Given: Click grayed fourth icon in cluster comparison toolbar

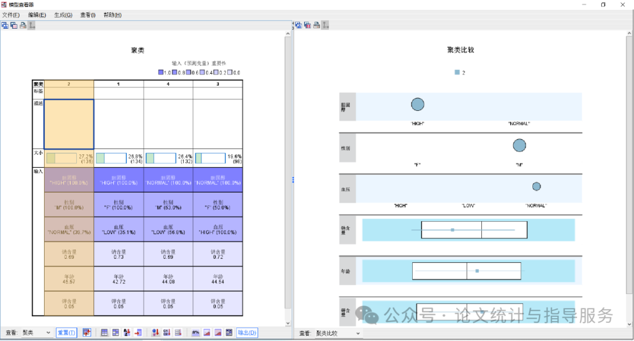Looking at the screenshot, I should click(325, 25).
